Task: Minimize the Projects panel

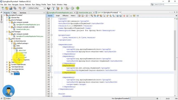Action: (x=44, y=13)
